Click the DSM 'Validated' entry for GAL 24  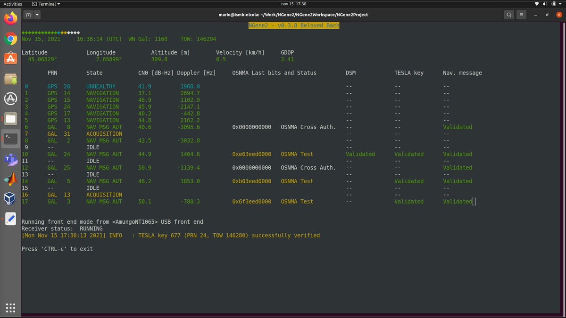(x=360, y=154)
